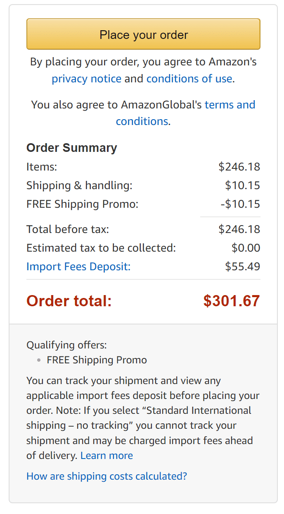Click the $55.49 import fees amount

pyautogui.click(x=242, y=267)
